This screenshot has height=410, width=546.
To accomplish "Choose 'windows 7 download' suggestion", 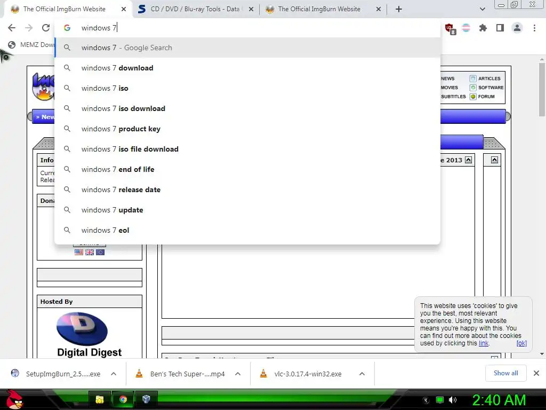I will (x=247, y=68).
